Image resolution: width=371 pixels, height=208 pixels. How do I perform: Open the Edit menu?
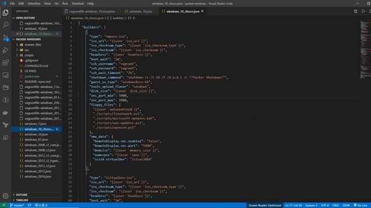(21, 3)
